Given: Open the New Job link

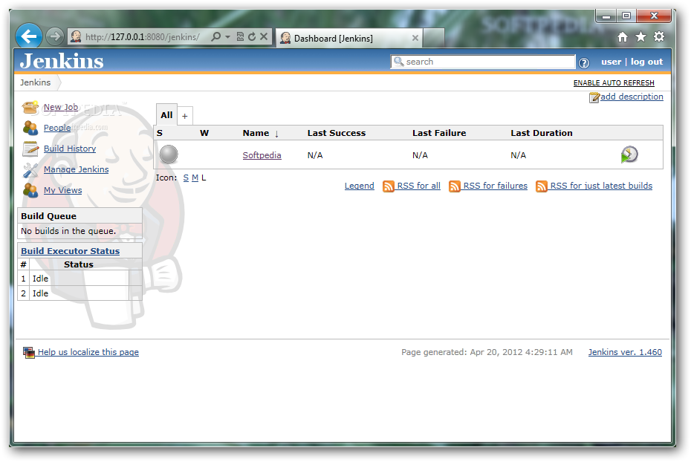Looking at the screenshot, I should (61, 107).
